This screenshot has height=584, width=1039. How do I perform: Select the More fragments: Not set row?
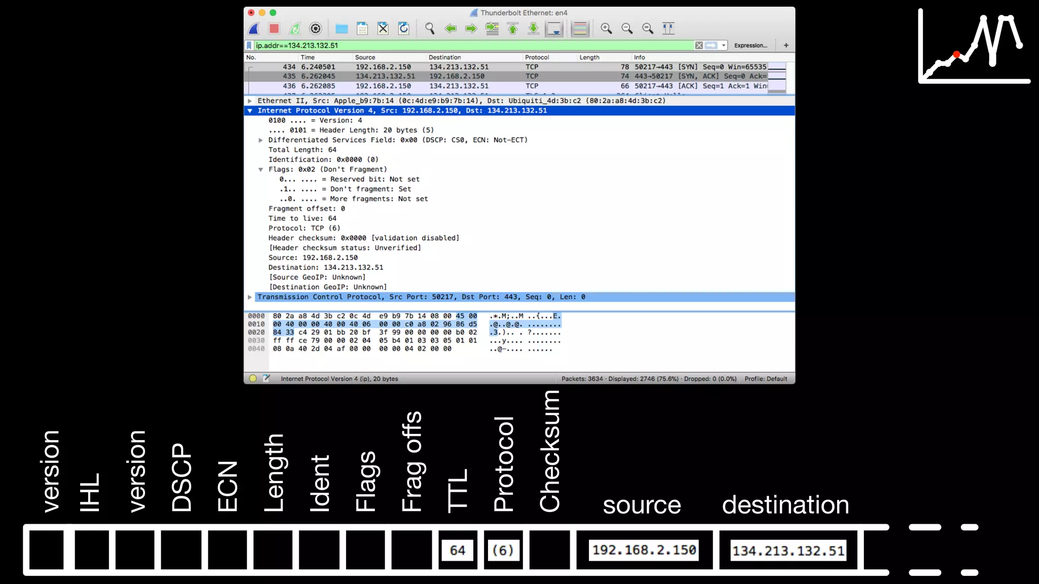click(x=519, y=199)
